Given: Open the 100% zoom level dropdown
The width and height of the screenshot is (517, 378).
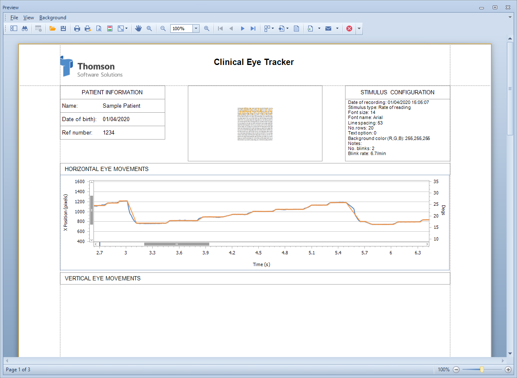Looking at the screenshot, I should (x=196, y=28).
